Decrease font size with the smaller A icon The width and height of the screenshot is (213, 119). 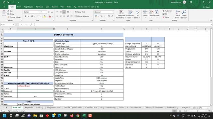[52, 12]
